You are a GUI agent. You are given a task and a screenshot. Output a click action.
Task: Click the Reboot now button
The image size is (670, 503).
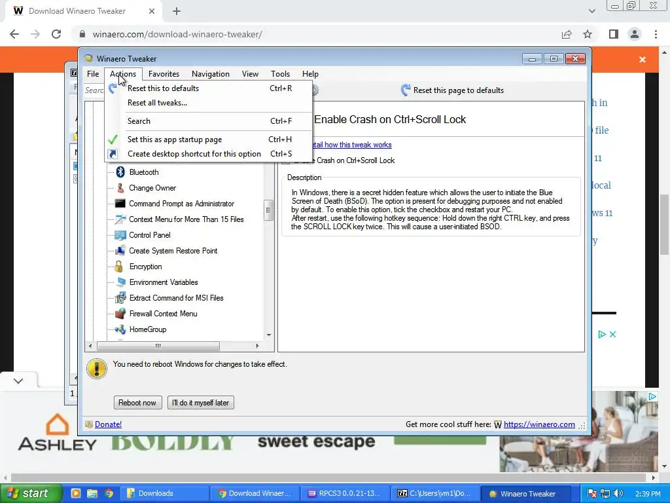[137, 403]
